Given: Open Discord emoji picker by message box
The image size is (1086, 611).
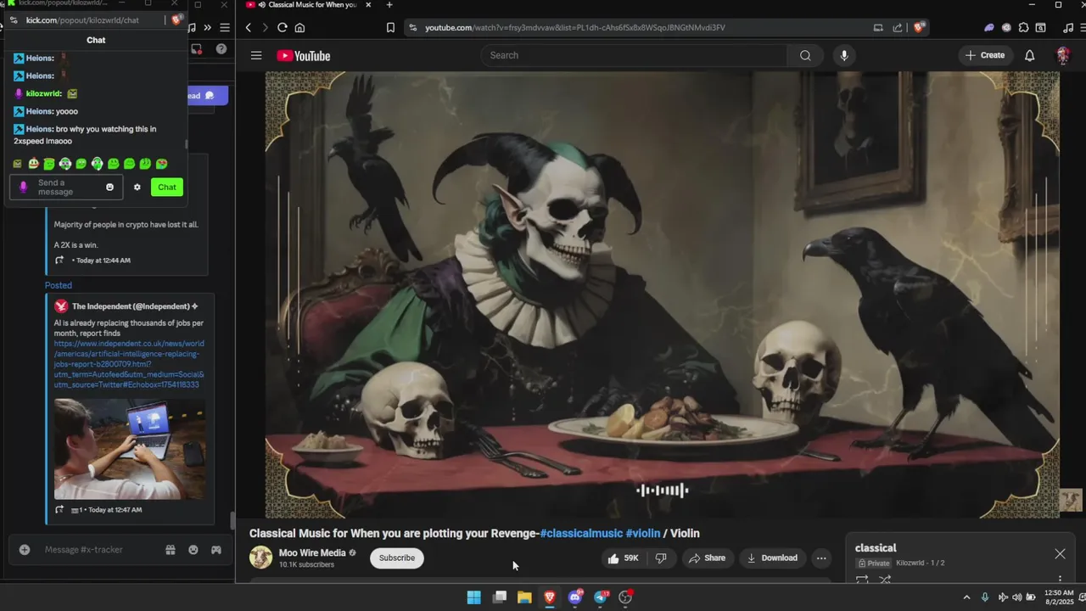Looking at the screenshot, I should coord(193,550).
